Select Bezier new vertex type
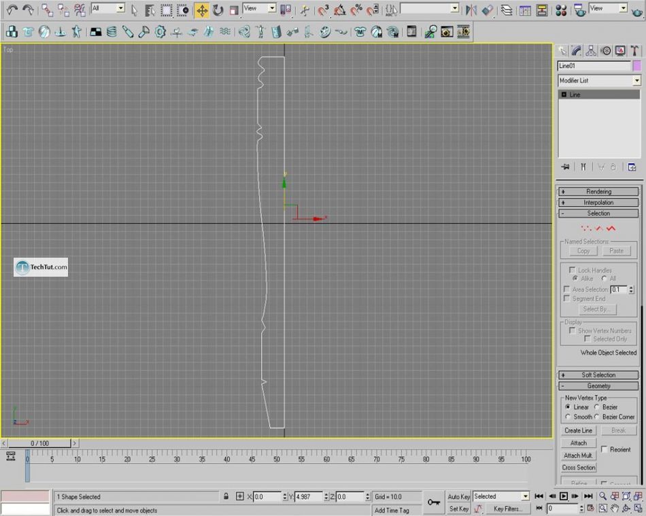 pyautogui.click(x=596, y=407)
